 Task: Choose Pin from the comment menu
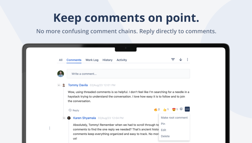click(163, 124)
